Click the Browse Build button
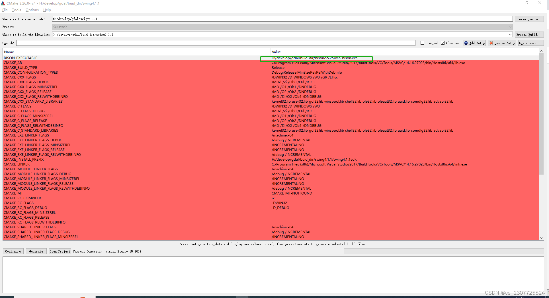This screenshot has width=549, height=298. 529,35
